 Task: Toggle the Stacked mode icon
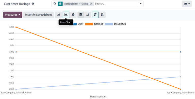click(x=80, y=15)
